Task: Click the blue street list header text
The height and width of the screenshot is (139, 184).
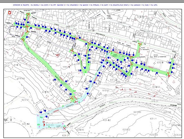Action: click(85, 5)
